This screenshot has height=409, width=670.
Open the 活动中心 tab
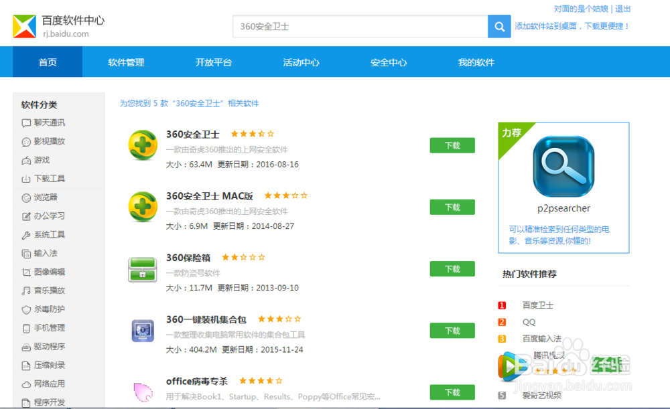[x=301, y=62]
